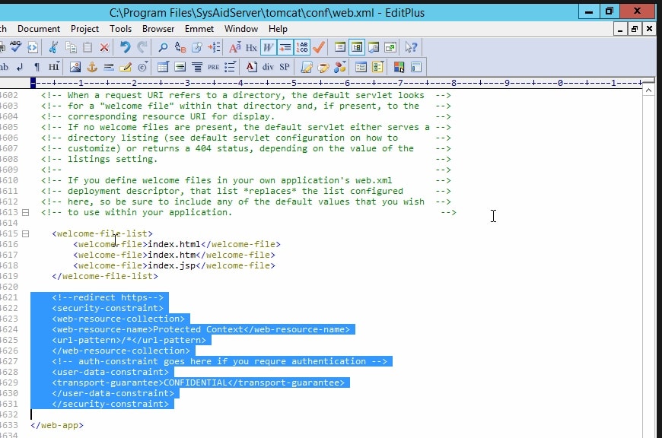Open the Tools menu

pyautogui.click(x=121, y=29)
